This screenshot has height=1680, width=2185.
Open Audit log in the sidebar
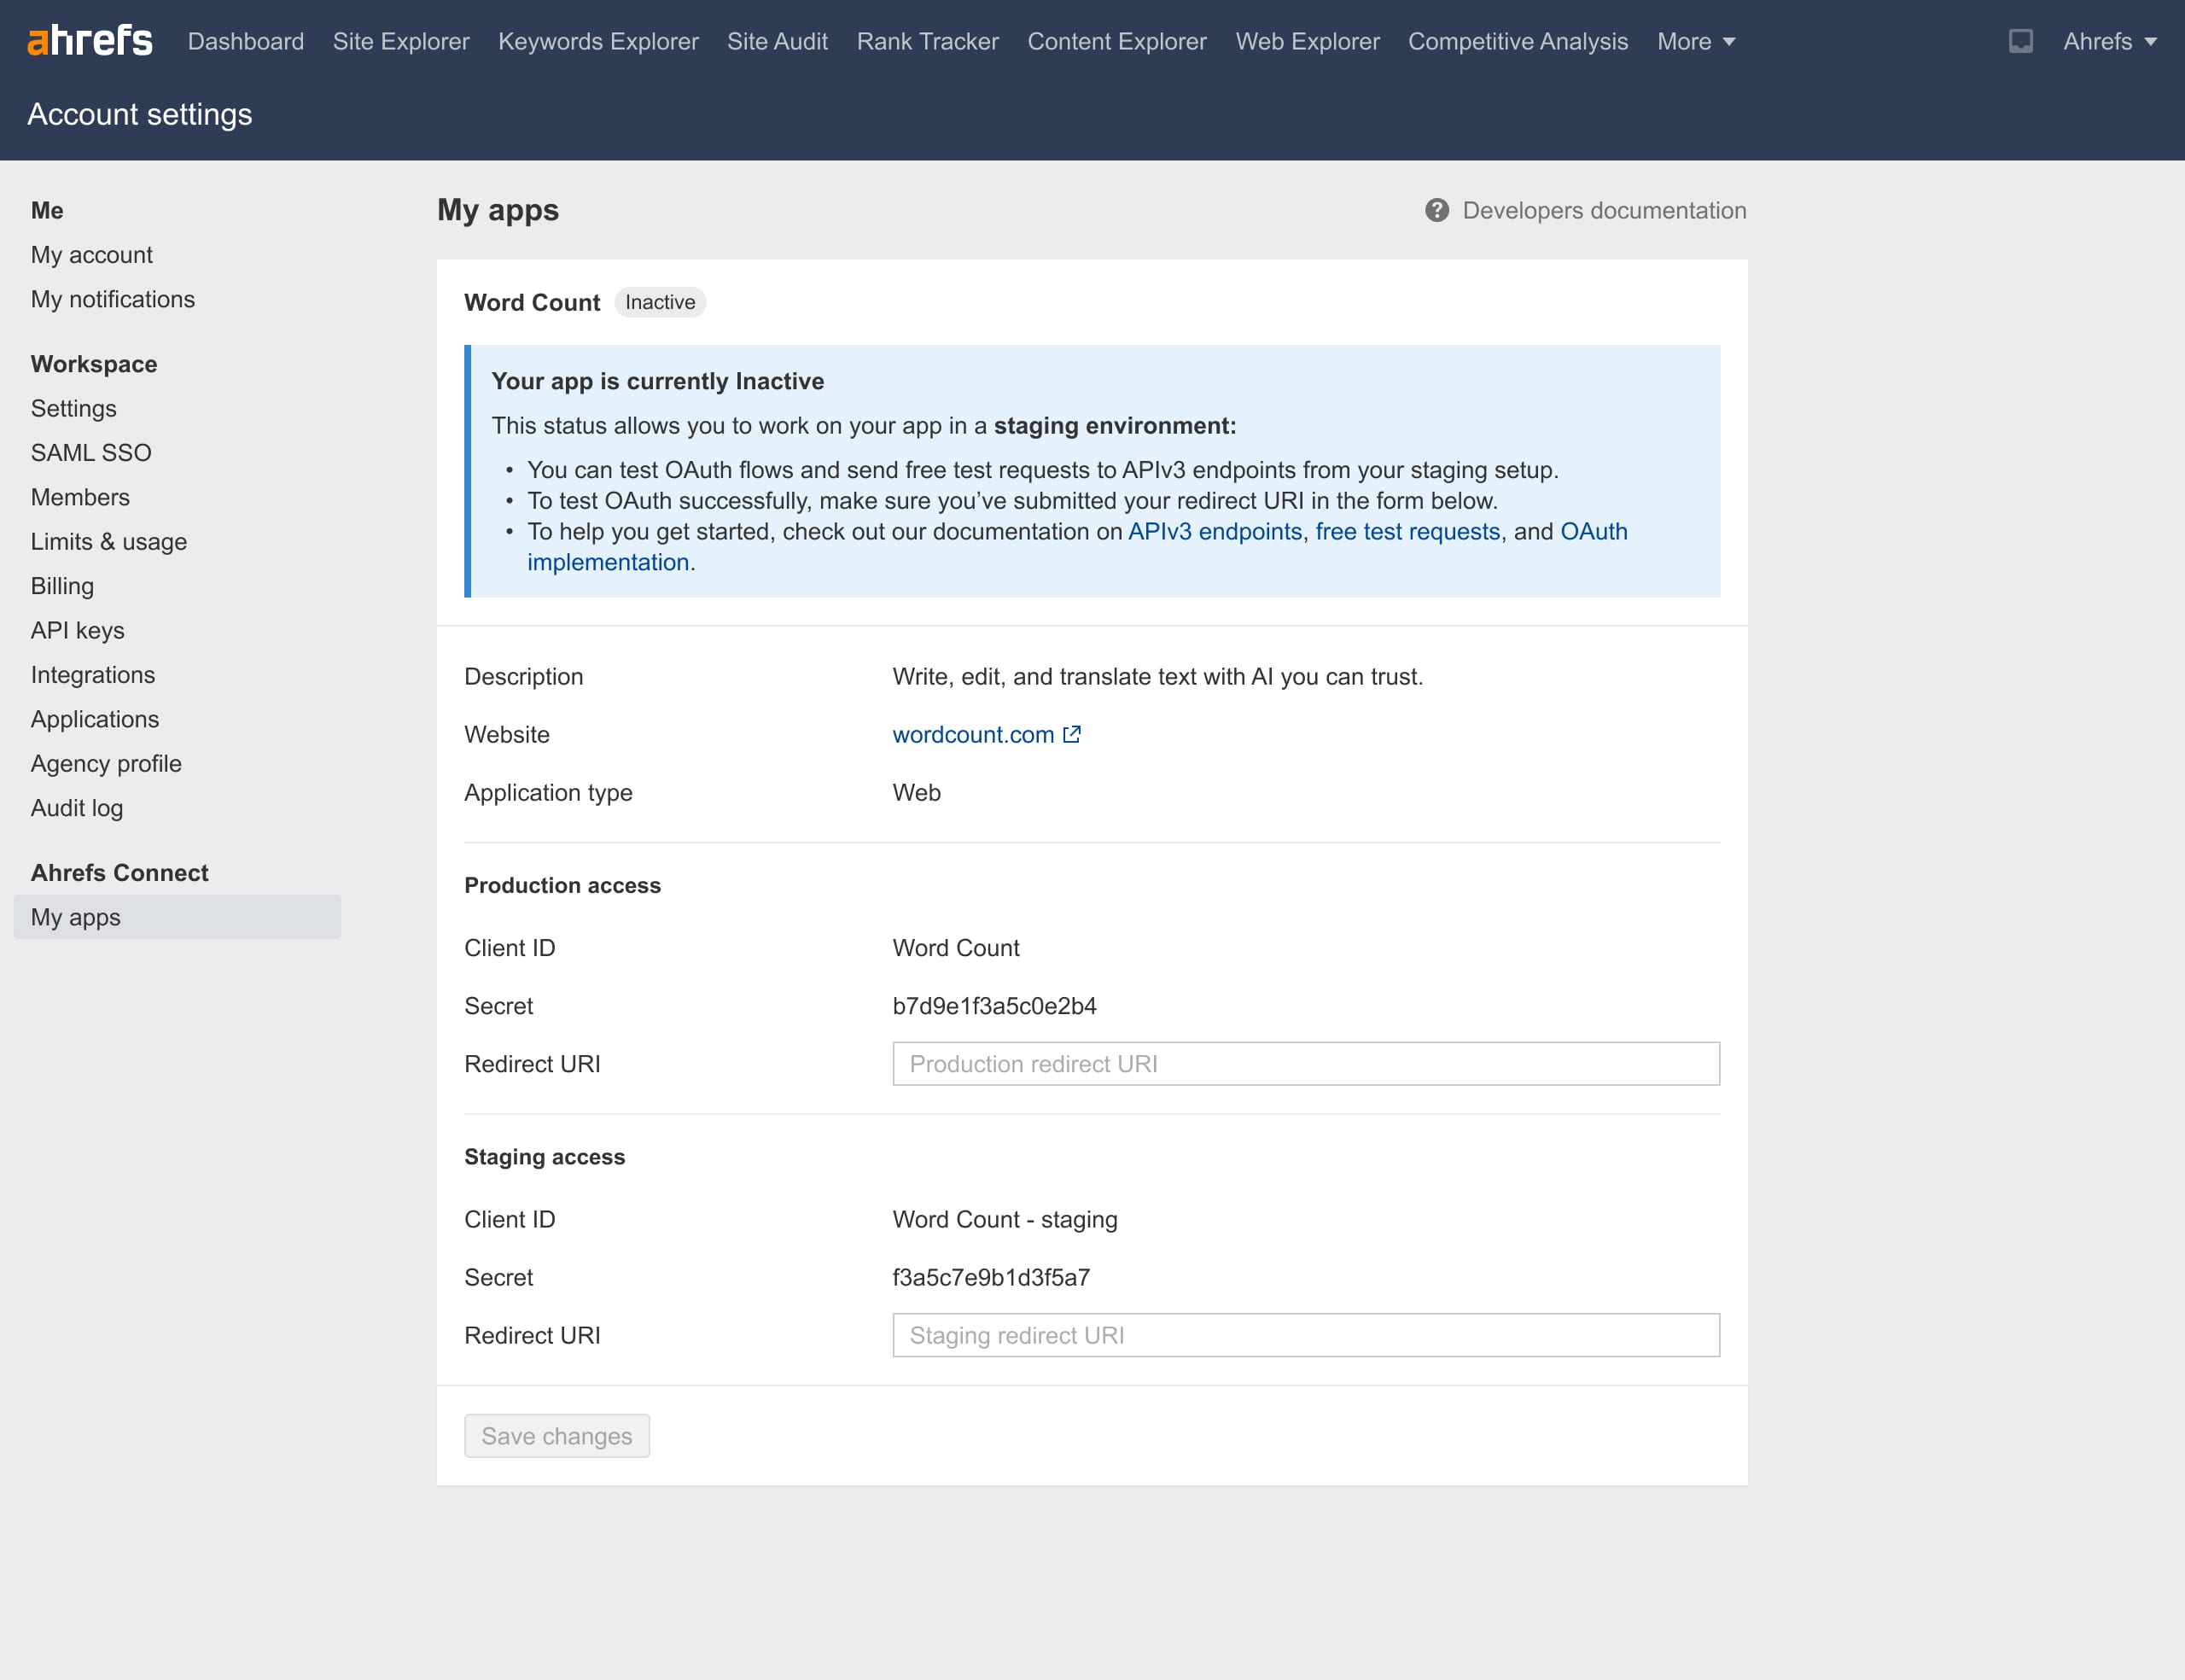pyautogui.click(x=77, y=808)
